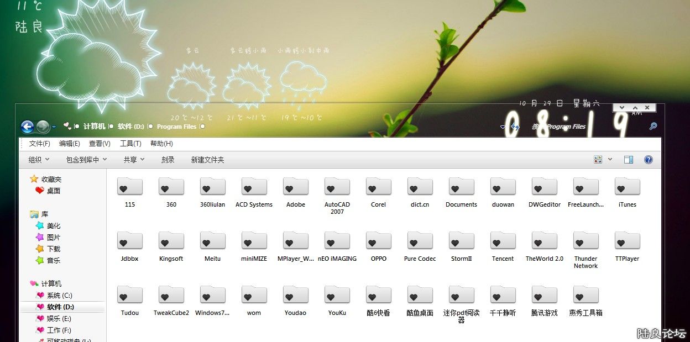This screenshot has height=342, width=690.
Task: Open the 组织 dropdown menu
Action: point(39,160)
